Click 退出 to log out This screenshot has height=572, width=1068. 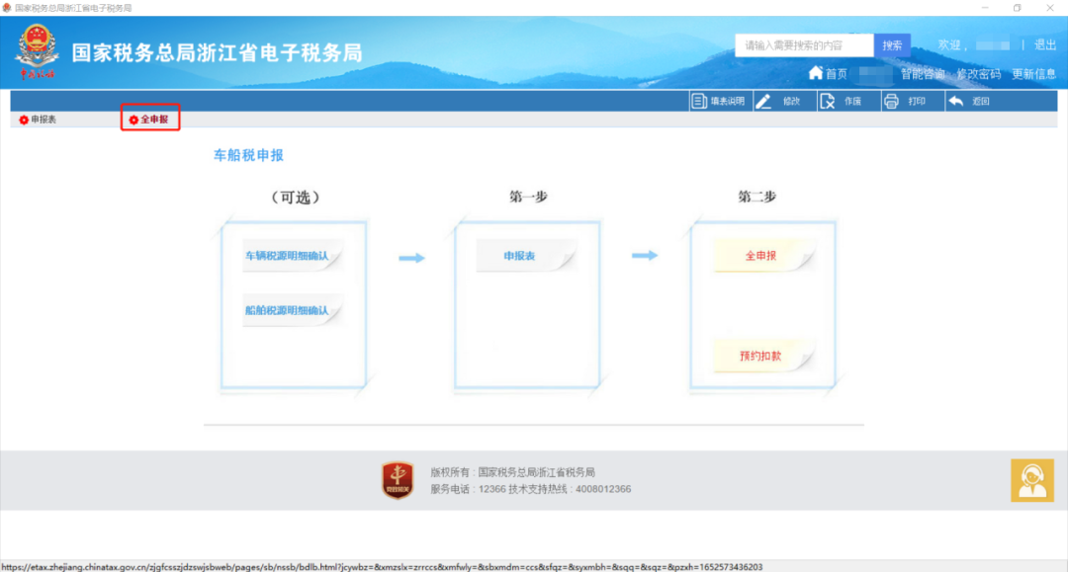pyautogui.click(x=1045, y=44)
